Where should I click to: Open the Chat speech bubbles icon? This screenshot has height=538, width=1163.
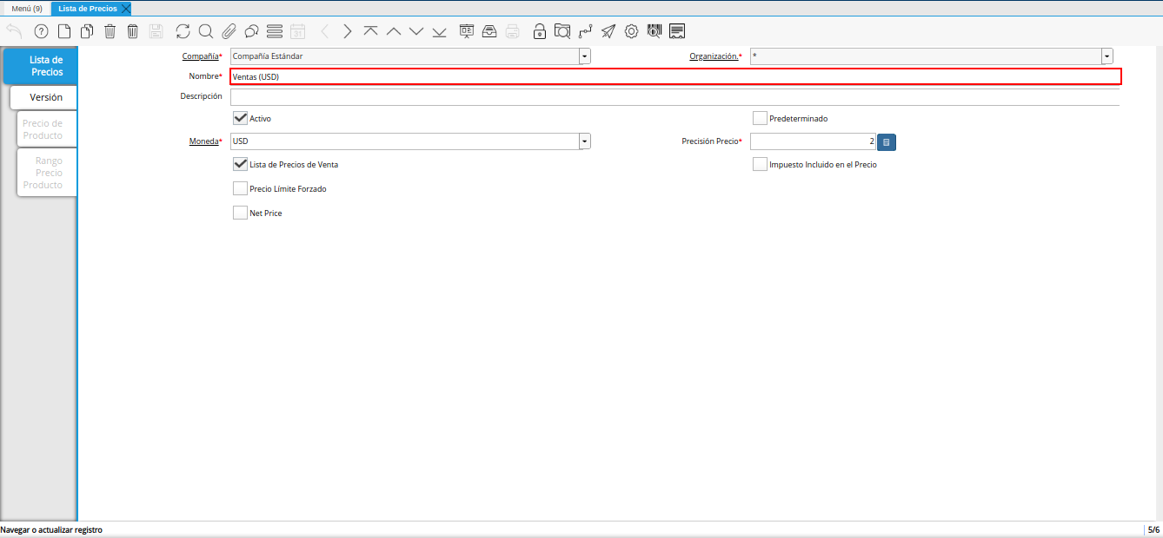click(x=251, y=31)
